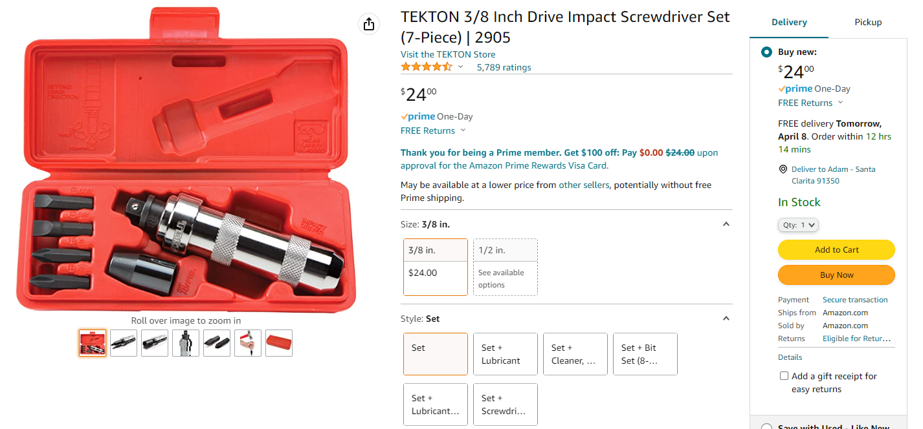The height and width of the screenshot is (429, 923).
Task: Open the Visit the TEKTON Store link
Action: tap(448, 54)
